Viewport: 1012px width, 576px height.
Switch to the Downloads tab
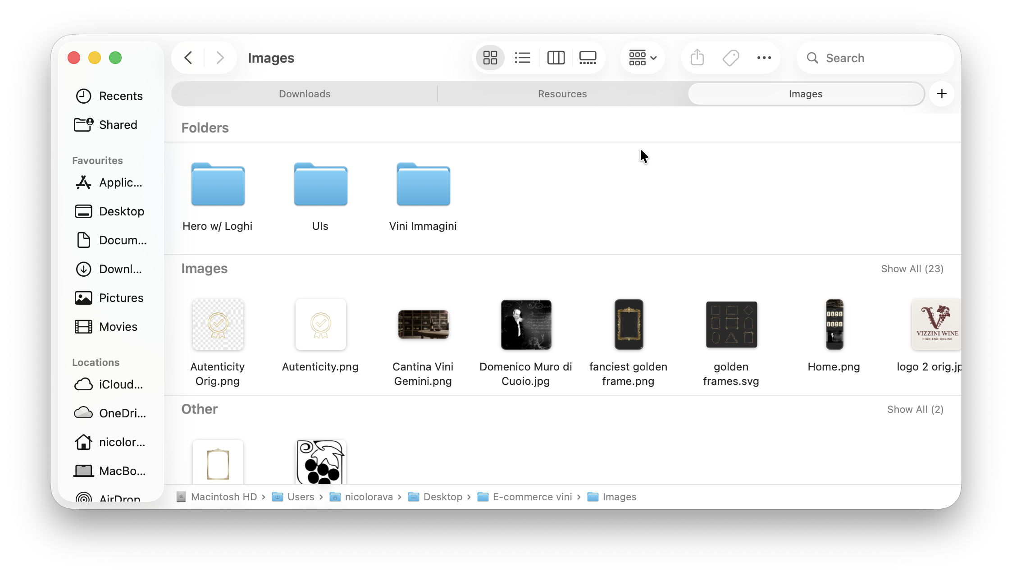tap(304, 94)
